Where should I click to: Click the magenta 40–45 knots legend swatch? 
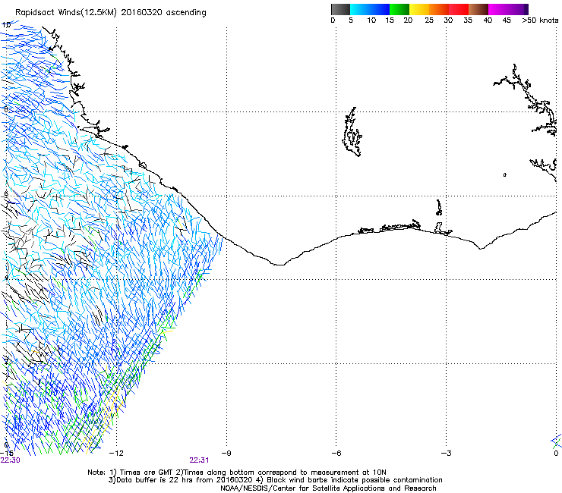(x=498, y=9)
